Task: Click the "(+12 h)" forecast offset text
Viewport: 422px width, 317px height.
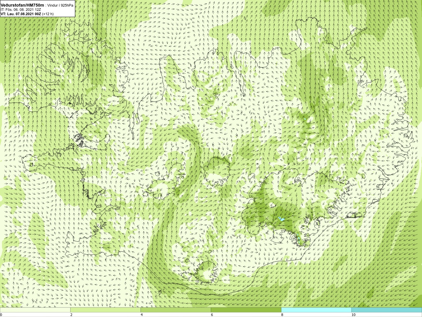Action: click(48, 14)
